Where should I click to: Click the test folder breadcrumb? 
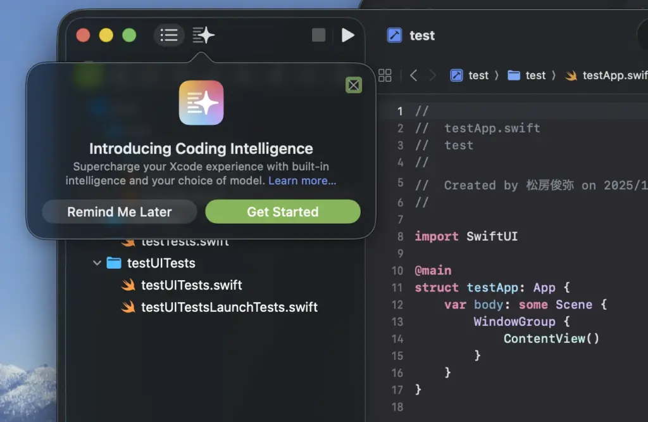[x=527, y=75]
